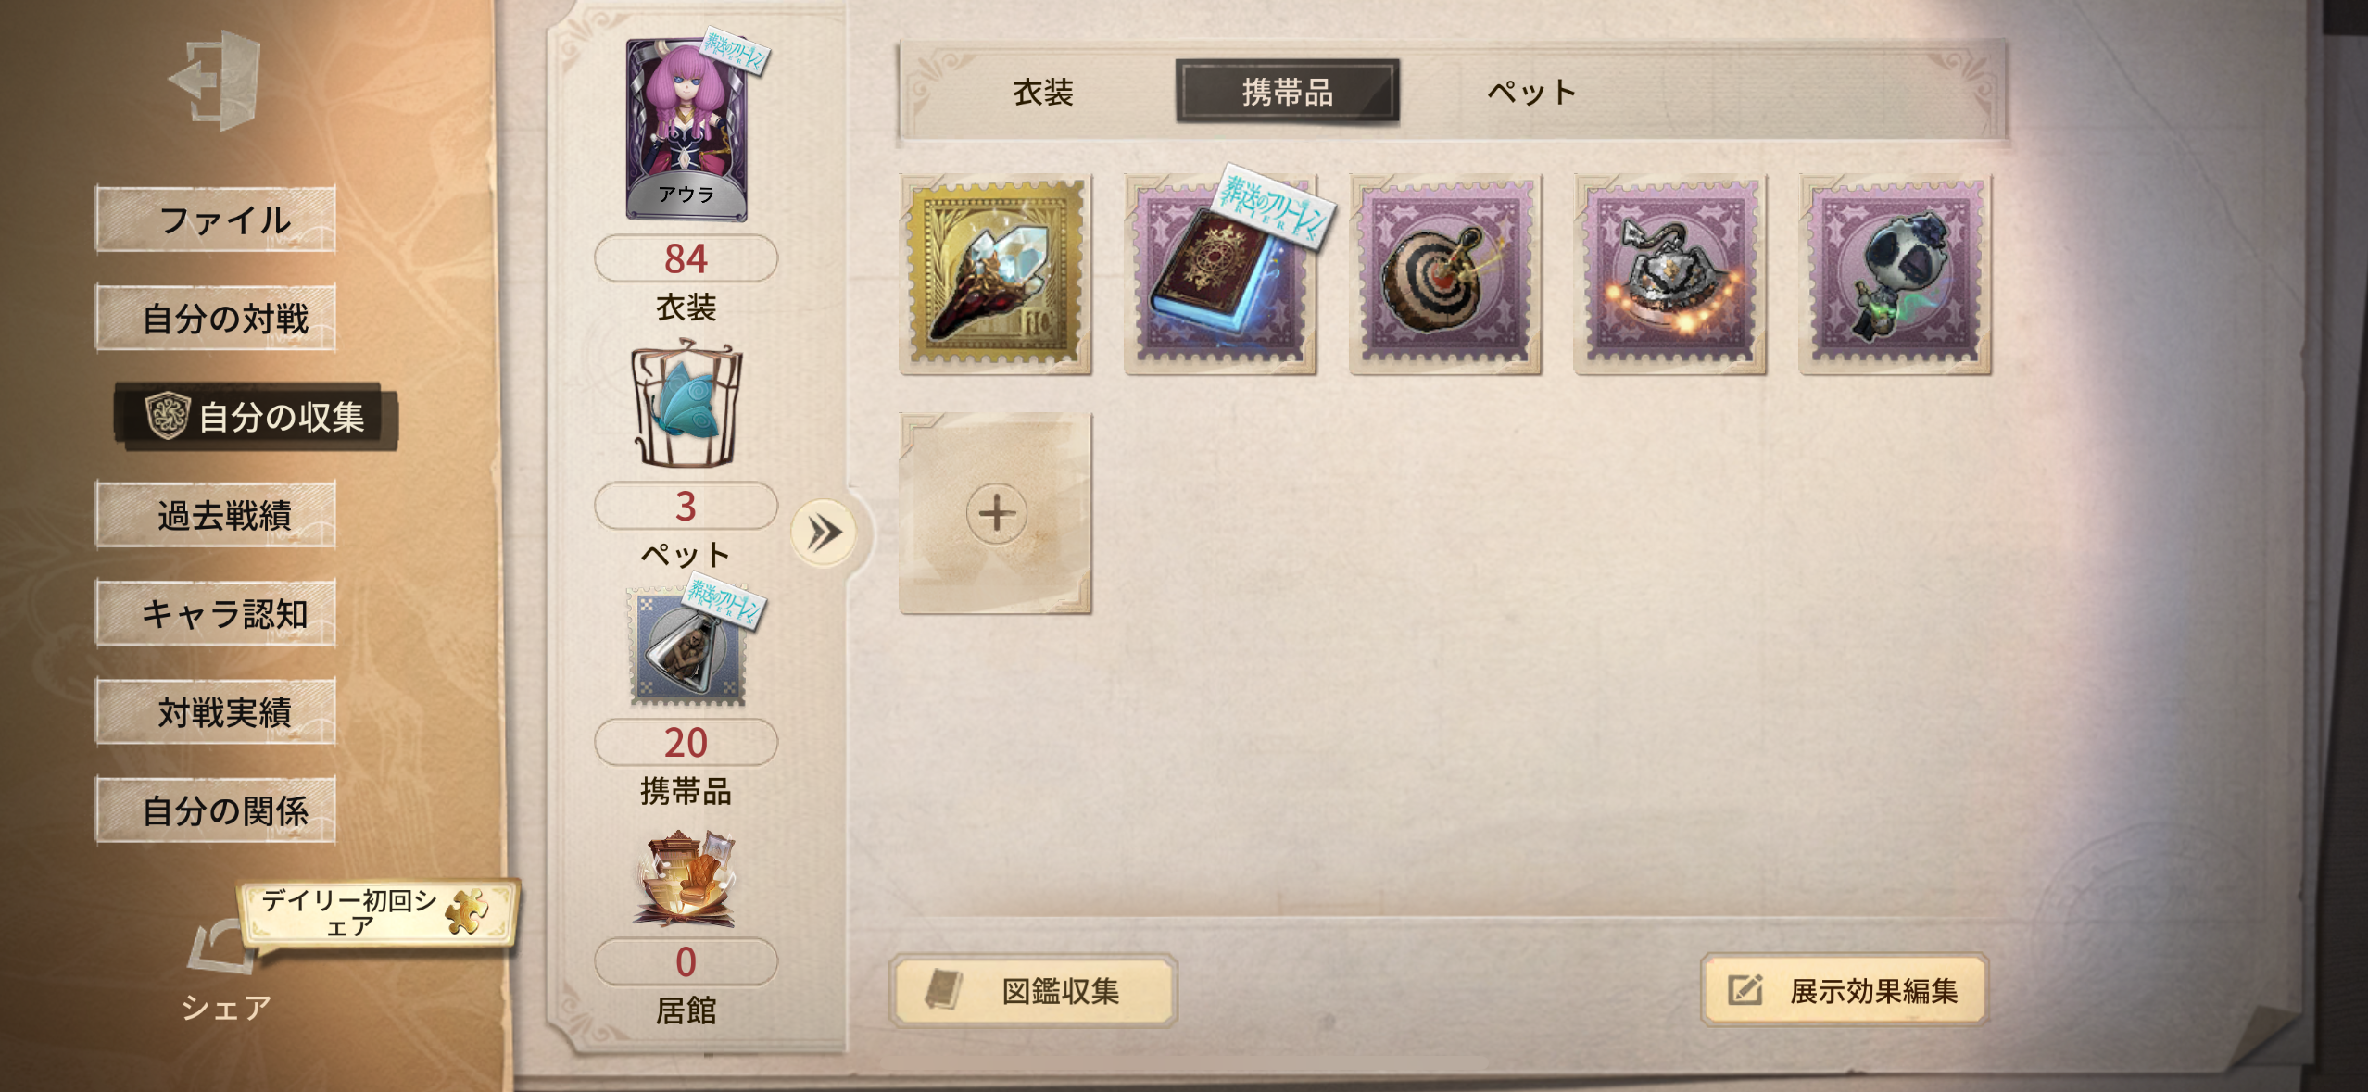Switch to the 衣装 tab
This screenshot has width=2368, height=1092.
click(1043, 92)
